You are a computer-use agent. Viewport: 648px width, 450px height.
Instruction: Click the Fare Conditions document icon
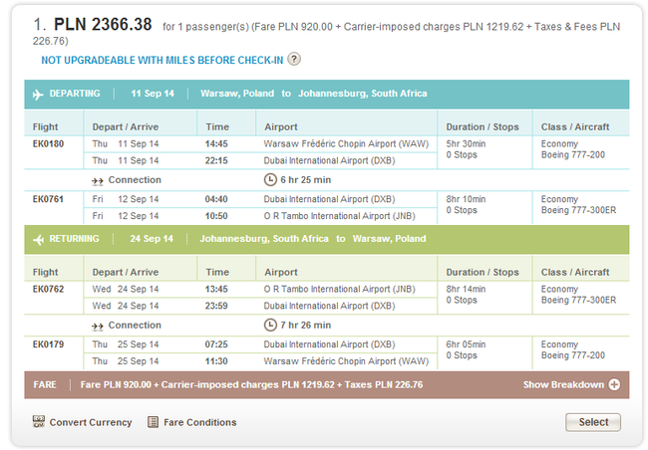pos(153,422)
